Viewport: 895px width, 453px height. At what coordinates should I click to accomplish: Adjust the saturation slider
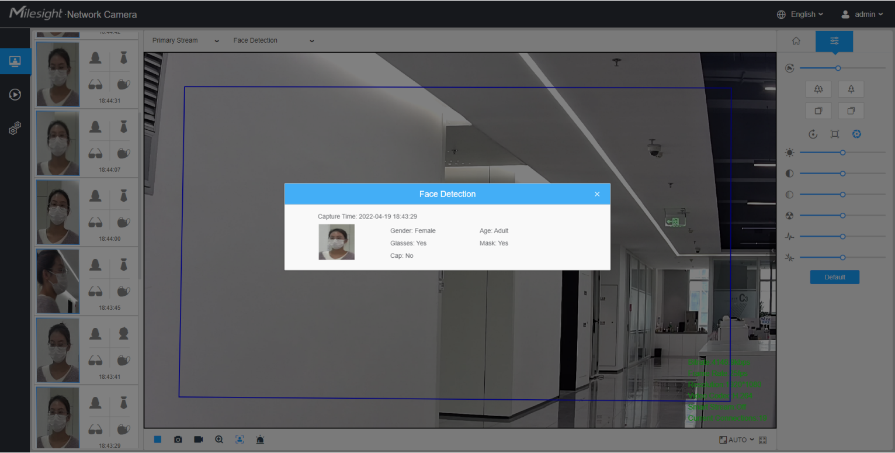click(842, 195)
